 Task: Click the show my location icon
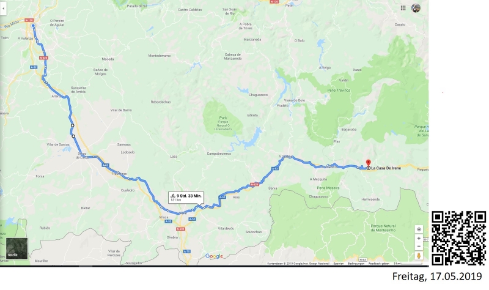click(419, 229)
